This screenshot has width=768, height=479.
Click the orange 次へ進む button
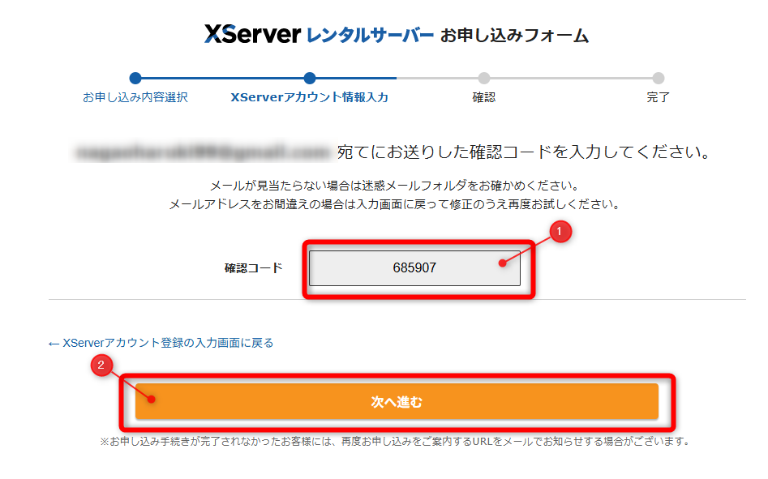(x=397, y=401)
